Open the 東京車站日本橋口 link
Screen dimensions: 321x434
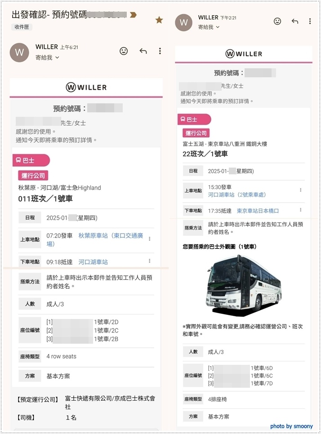[258, 211]
